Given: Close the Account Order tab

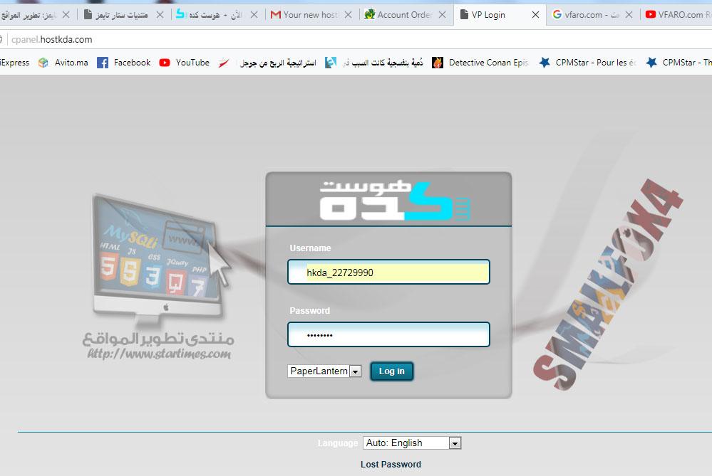Looking at the screenshot, I should [443, 14].
